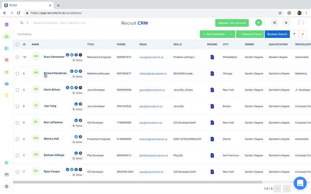This screenshot has width=311, height=194.
Task: Open the user profile avatar
Action: (x=301, y=22)
